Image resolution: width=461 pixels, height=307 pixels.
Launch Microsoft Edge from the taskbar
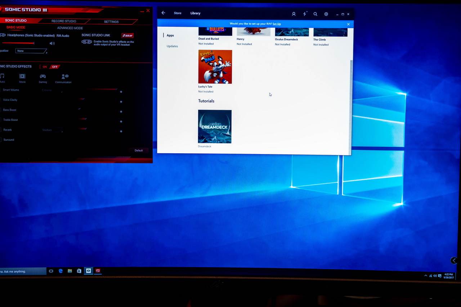click(61, 271)
